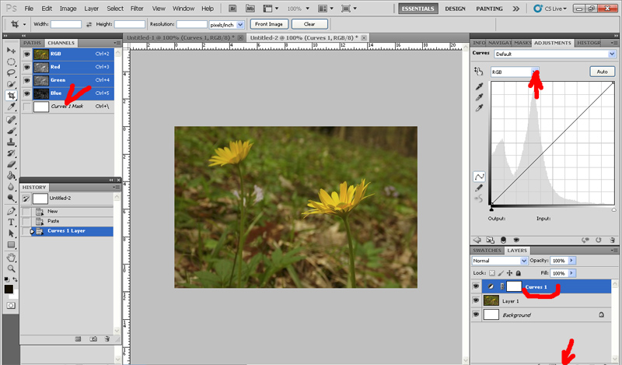Select the Hand tool in the toolbox
Image resolution: width=622 pixels, height=365 pixels.
(11, 256)
